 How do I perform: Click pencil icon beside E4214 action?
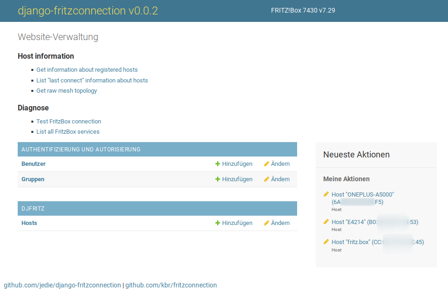click(326, 222)
